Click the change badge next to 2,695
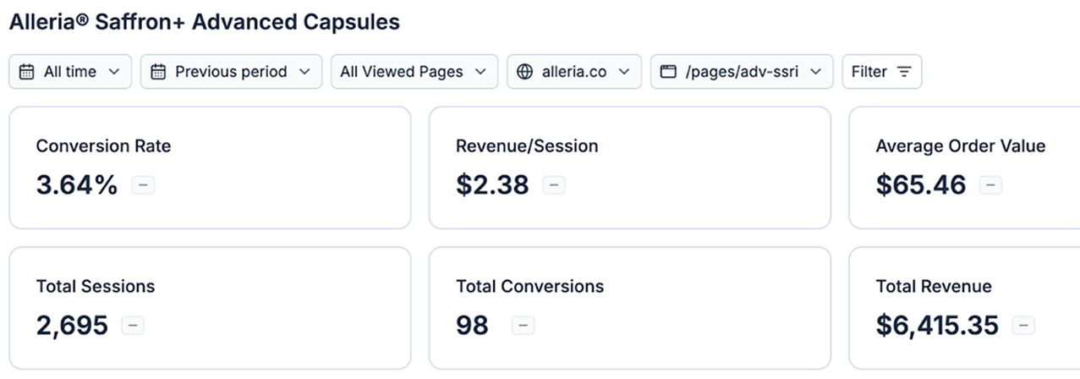Screen dimensions: 1080x379 [133, 326]
